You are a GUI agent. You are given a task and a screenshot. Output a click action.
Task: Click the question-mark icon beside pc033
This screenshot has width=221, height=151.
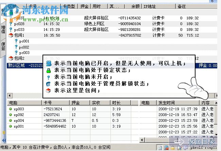pos(11,30)
